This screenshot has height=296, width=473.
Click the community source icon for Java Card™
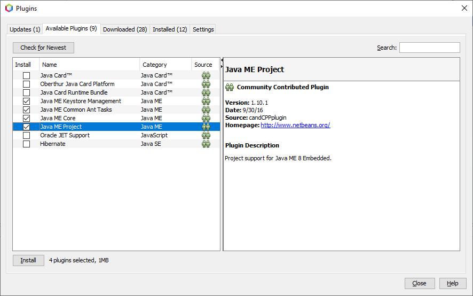tap(206, 75)
